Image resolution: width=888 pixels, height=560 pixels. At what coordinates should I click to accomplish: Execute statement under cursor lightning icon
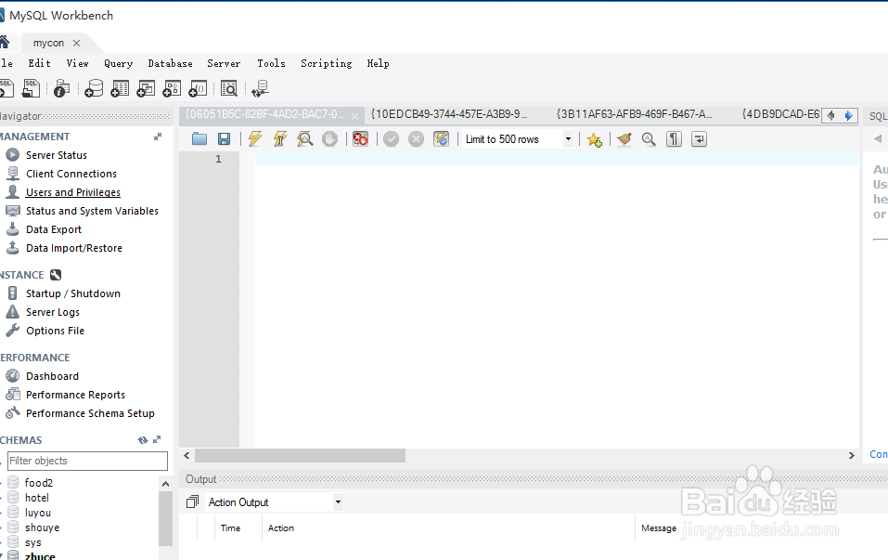coord(280,139)
